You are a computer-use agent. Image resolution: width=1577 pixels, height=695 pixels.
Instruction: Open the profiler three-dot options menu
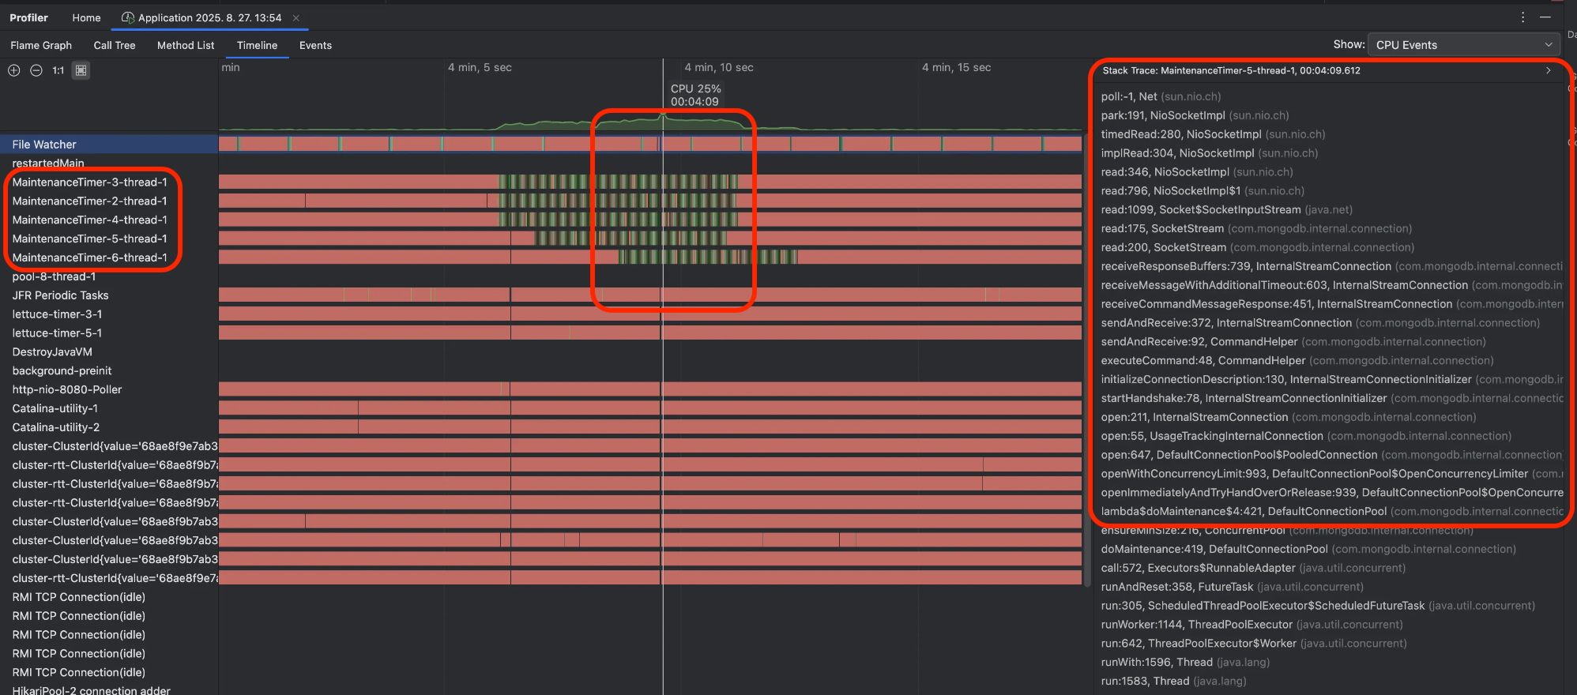[1522, 17]
